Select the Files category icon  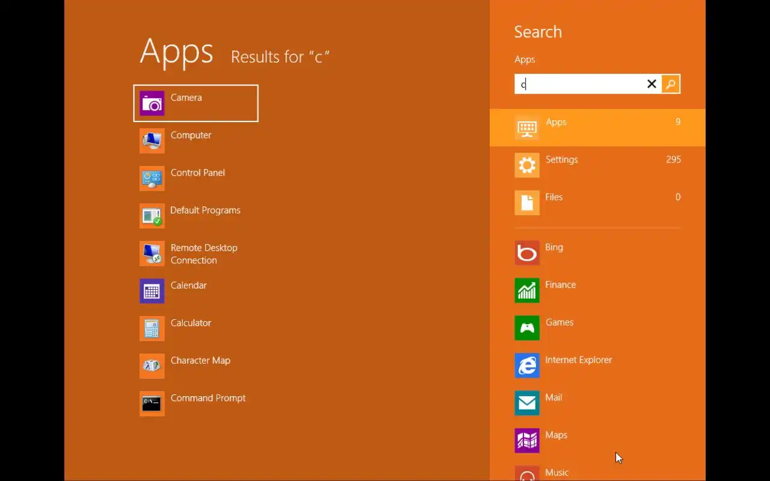pos(527,203)
